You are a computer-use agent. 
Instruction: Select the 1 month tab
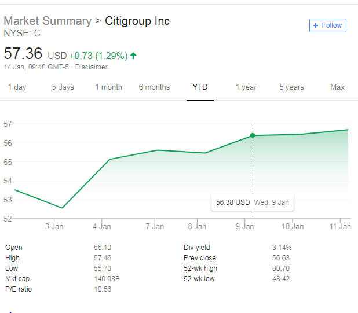(x=109, y=87)
